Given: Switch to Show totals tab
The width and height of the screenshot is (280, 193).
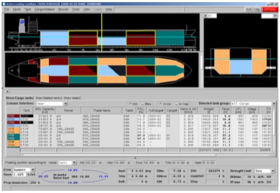Looking at the screenshot, I should [72, 98].
